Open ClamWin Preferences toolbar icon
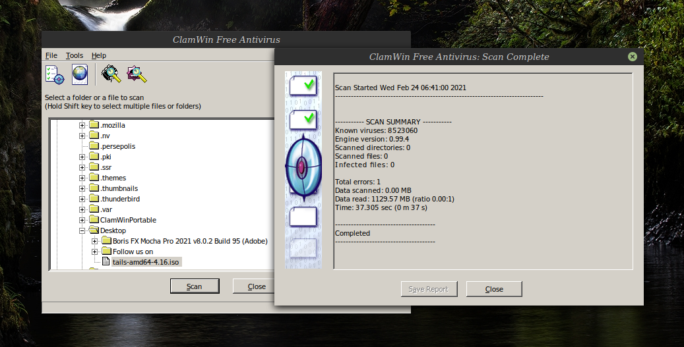The height and width of the screenshot is (347, 684). (x=55, y=74)
